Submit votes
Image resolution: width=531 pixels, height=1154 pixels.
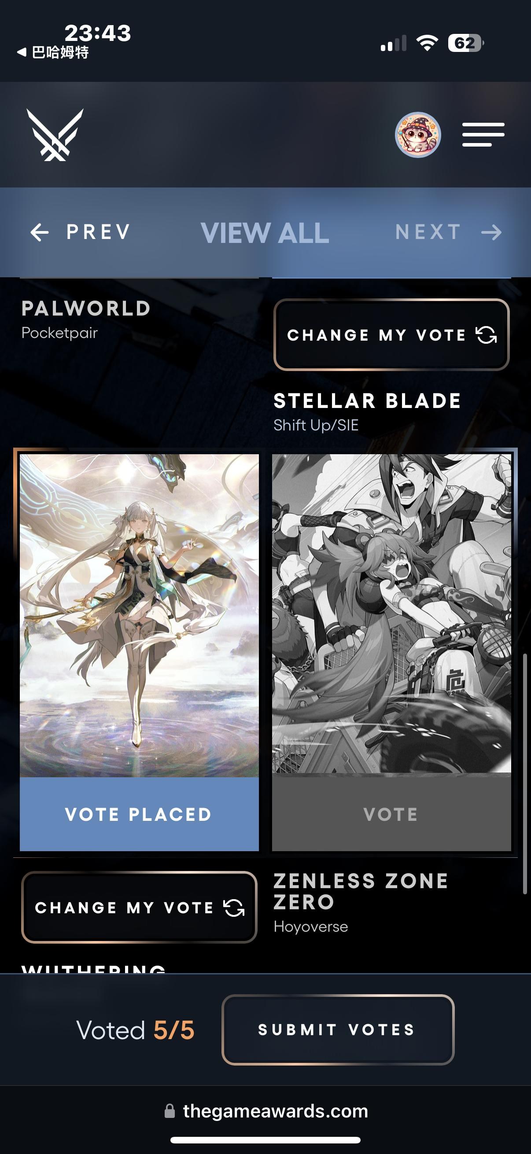pos(338,1029)
